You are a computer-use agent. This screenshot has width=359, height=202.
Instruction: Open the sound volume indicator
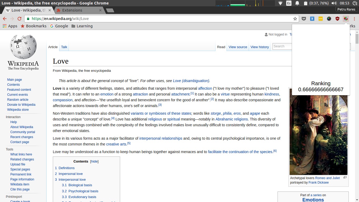click(x=334, y=3)
